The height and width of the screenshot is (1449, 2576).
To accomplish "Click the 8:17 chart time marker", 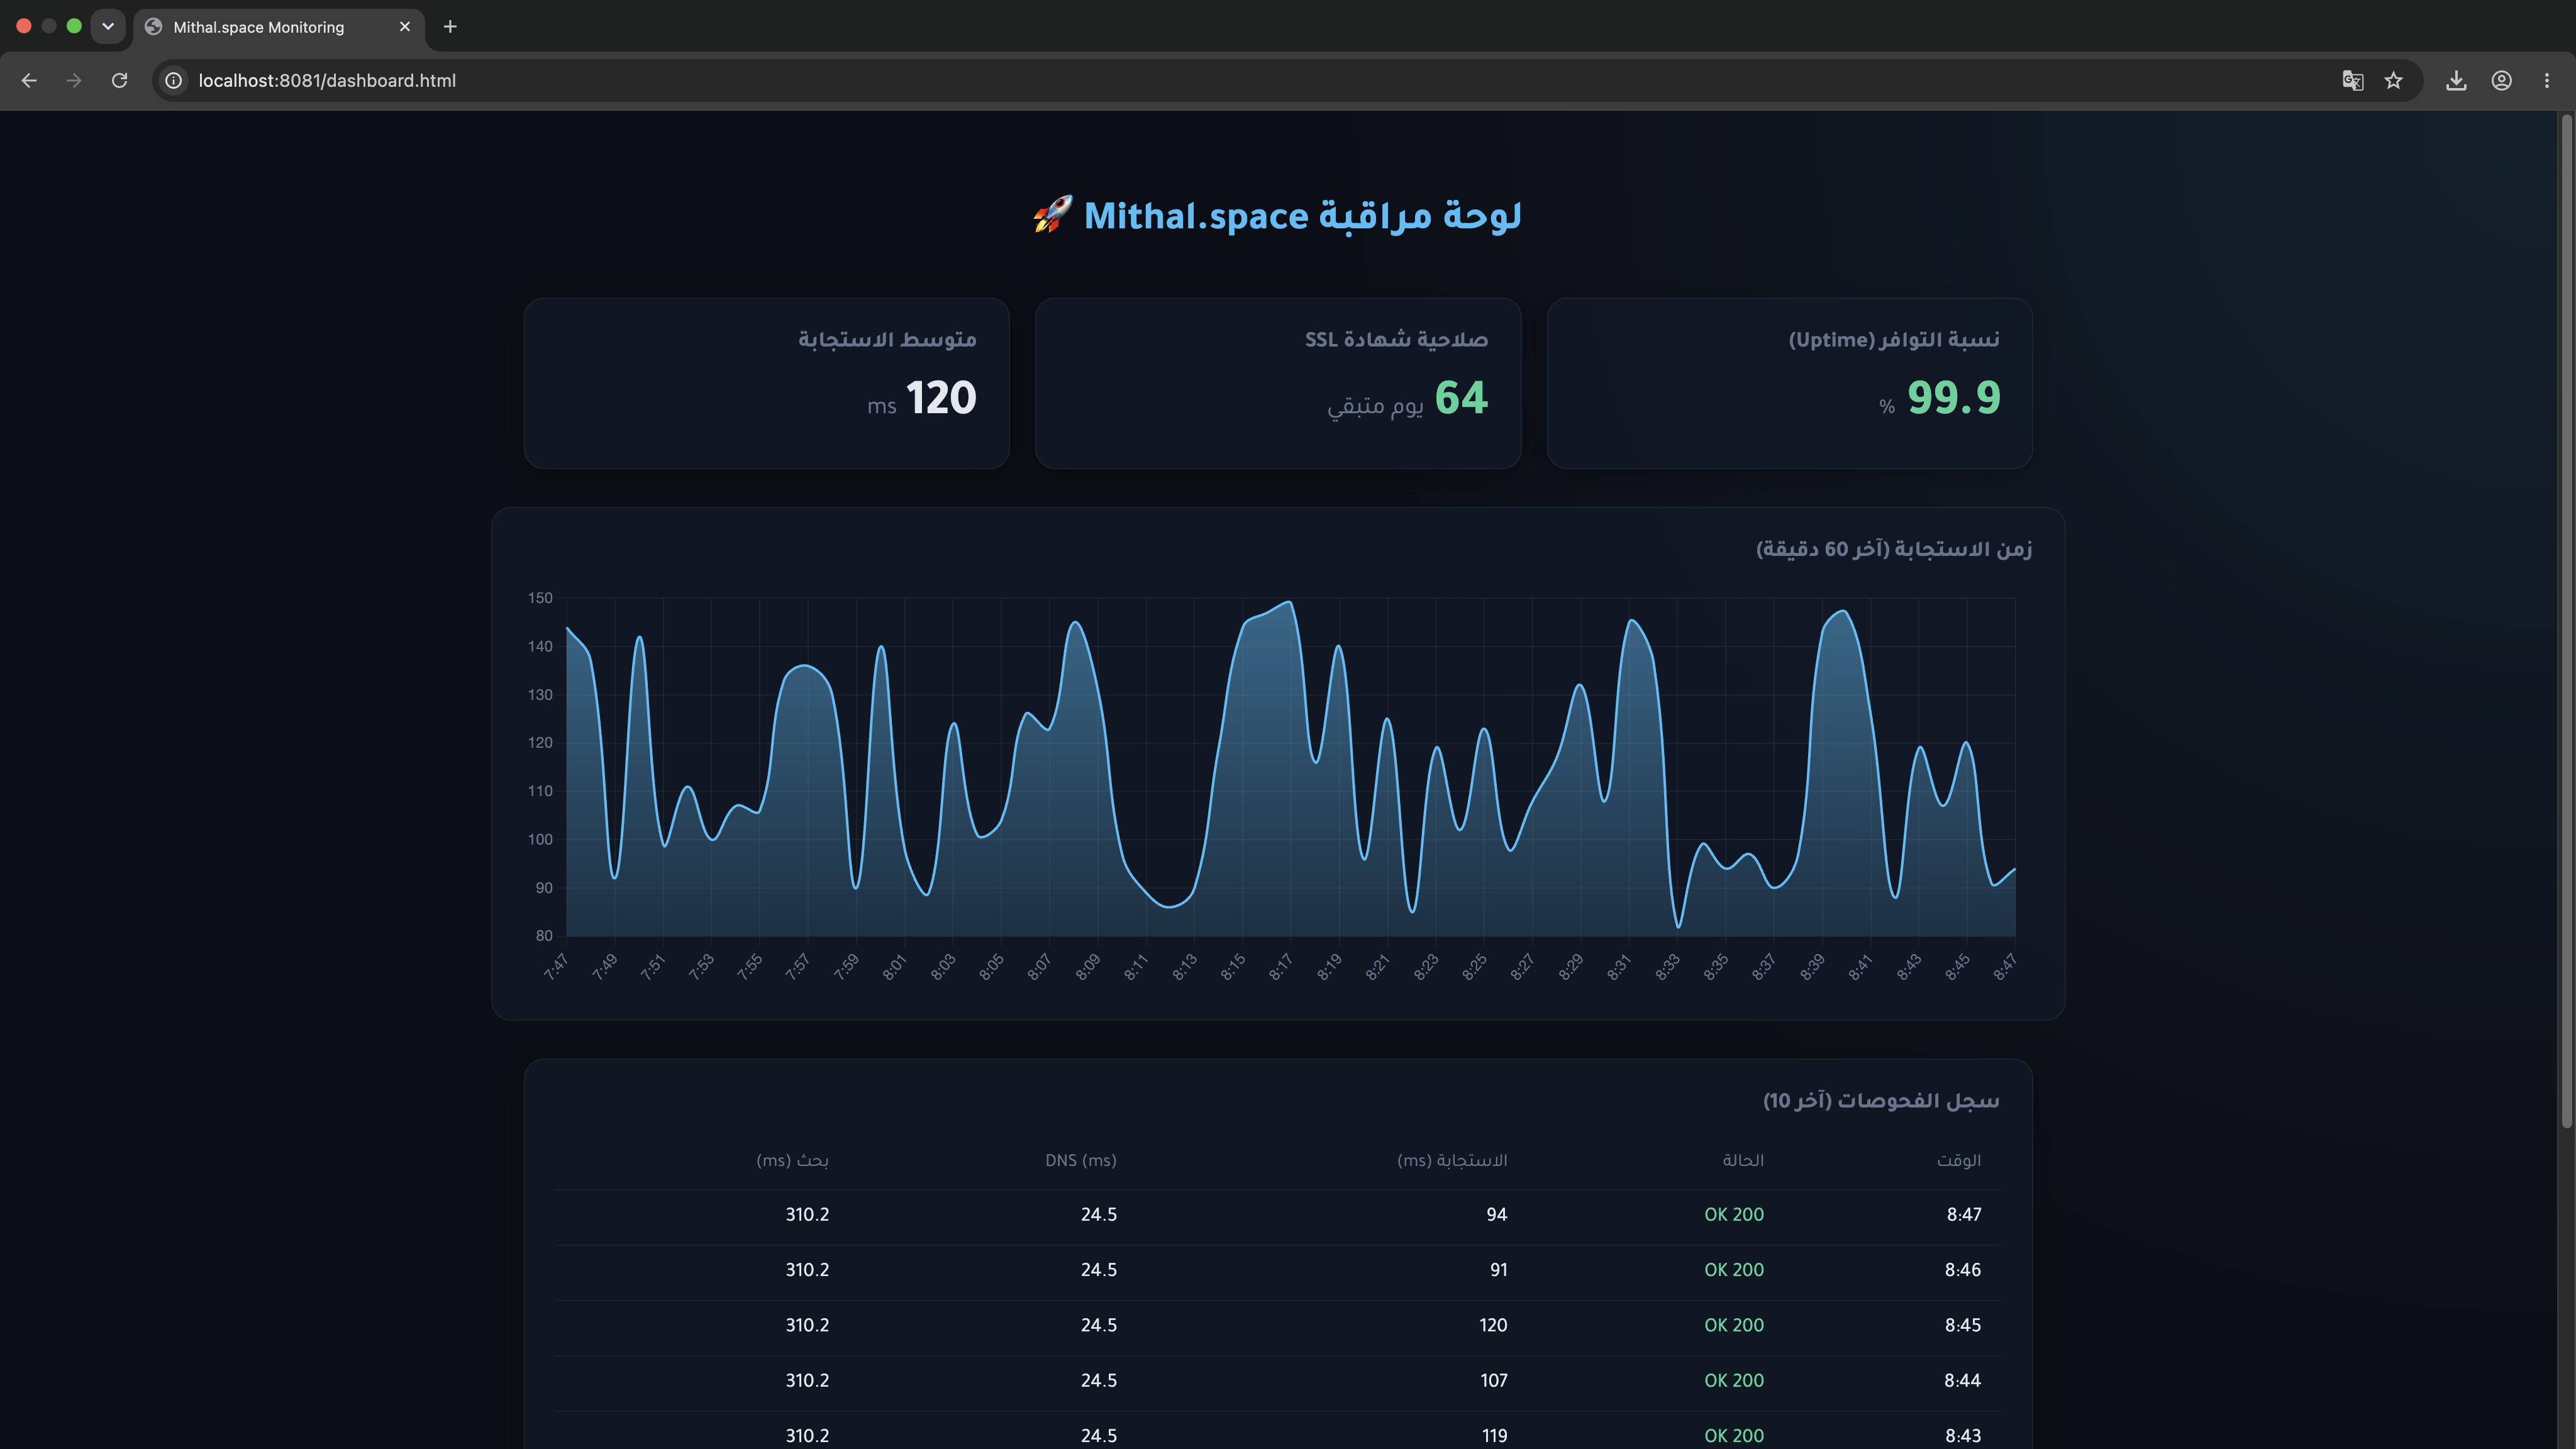I will [x=1281, y=967].
